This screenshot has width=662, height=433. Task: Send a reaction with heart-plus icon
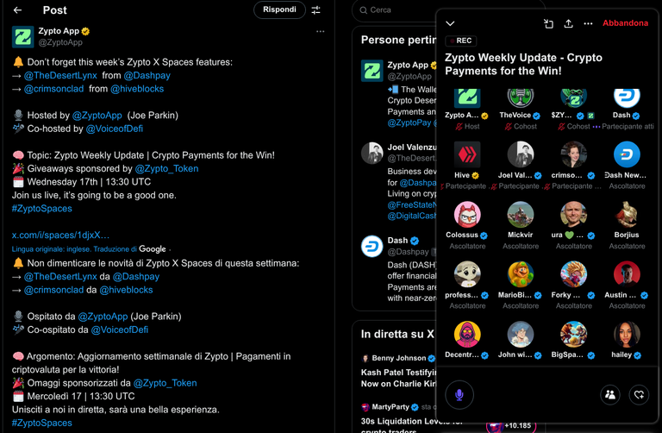639,394
